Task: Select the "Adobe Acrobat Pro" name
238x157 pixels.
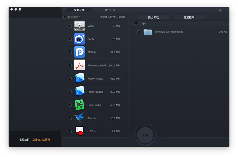Action: tap(98, 65)
